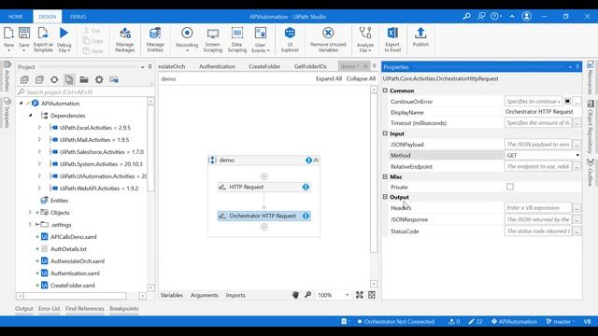Collapse the demo sequence chevron

coord(316,161)
